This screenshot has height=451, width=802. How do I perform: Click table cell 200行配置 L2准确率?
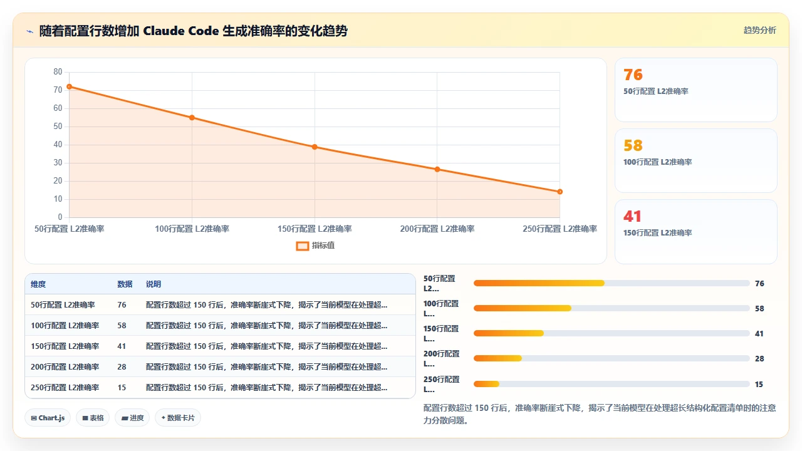tap(65, 367)
